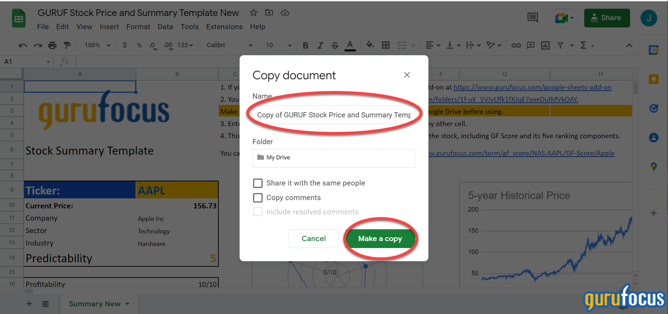Open Google Maps side panel
Image resolution: width=668 pixels, height=314 pixels.
654,167
